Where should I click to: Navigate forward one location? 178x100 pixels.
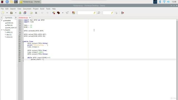(47, 13)
